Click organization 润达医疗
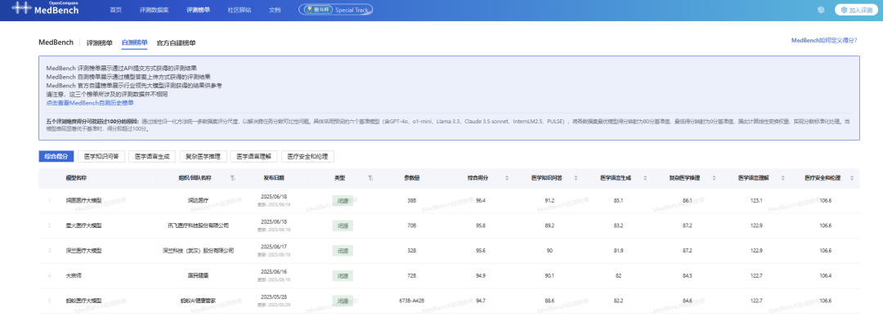The width and height of the screenshot is (883, 317). pos(198,200)
